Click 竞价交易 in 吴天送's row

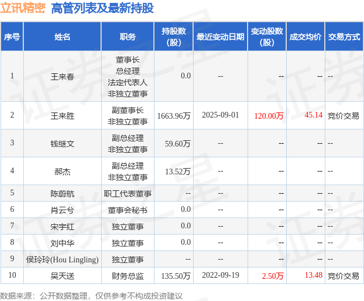tap(344, 276)
